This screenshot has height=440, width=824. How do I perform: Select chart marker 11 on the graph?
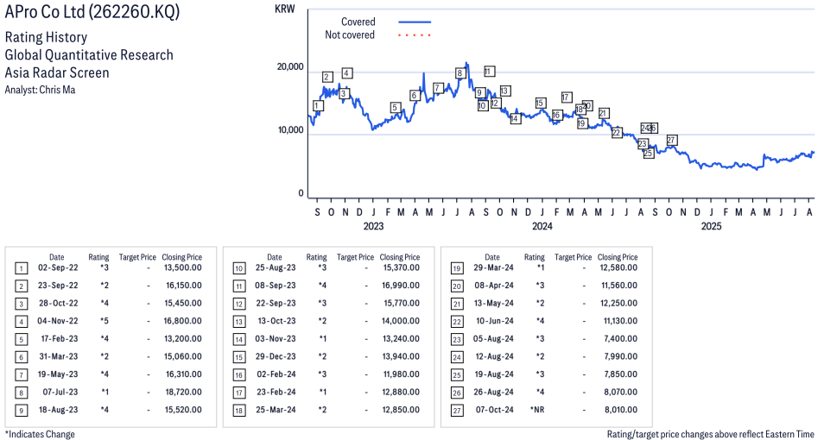point(489,72)
